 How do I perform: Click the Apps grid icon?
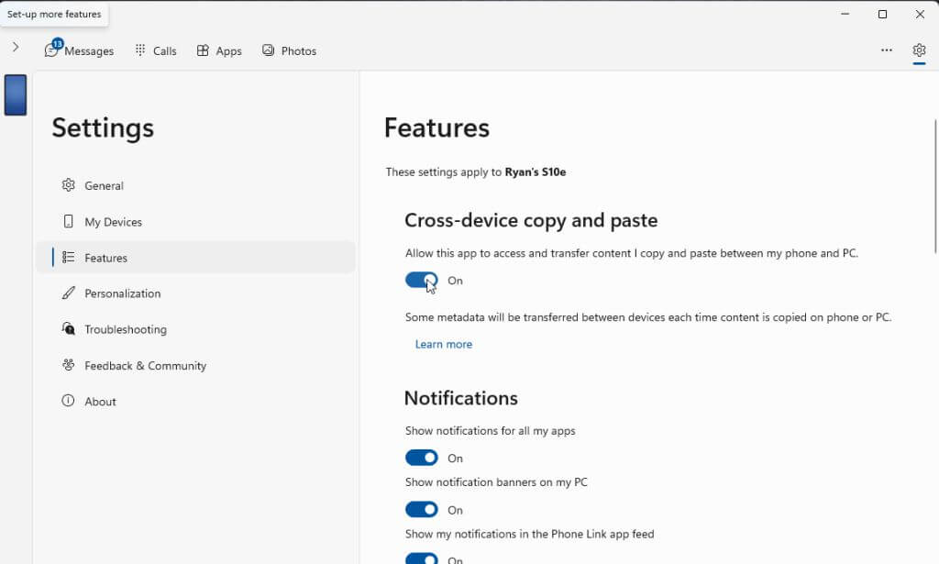point(203,50)
